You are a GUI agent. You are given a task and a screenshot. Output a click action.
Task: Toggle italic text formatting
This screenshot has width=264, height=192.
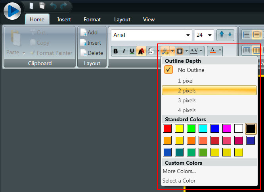124,51
